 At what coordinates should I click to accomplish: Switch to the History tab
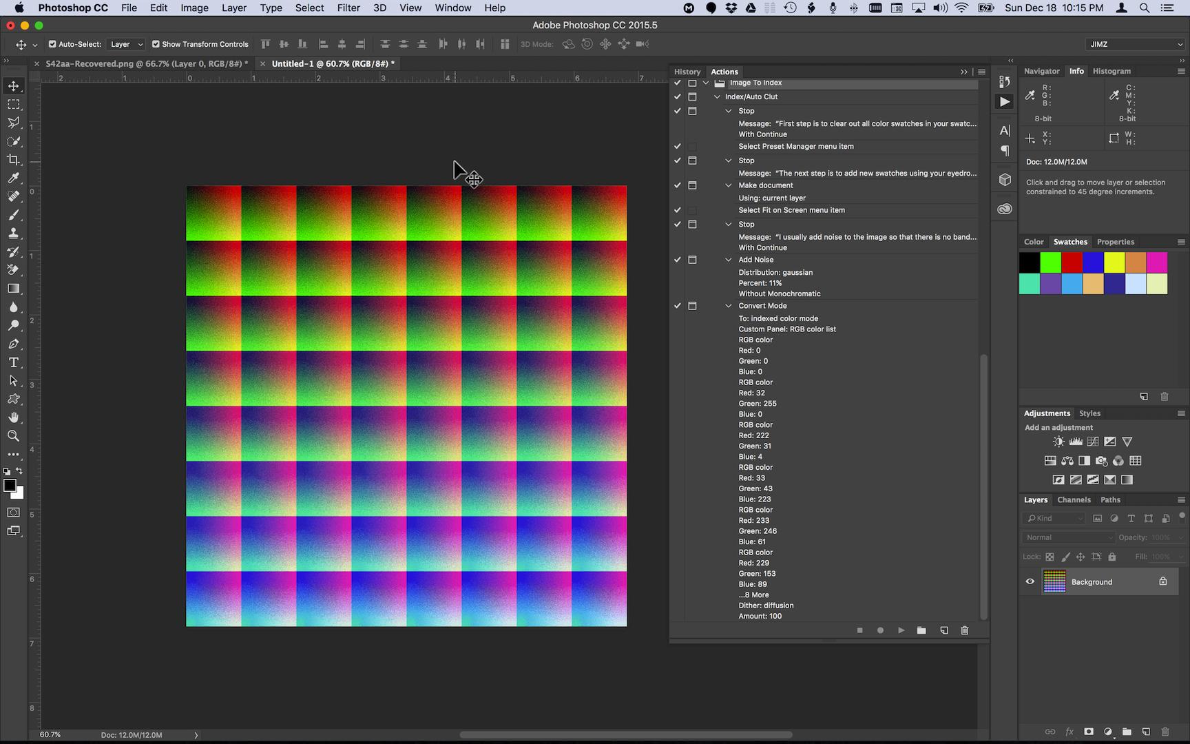point(687,72)
